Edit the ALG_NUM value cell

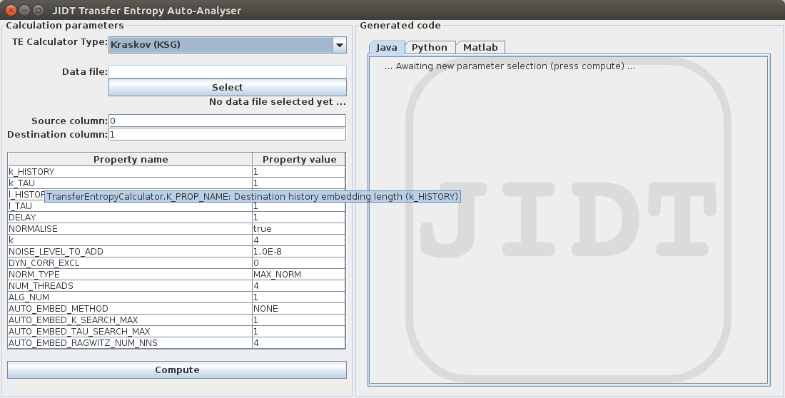pyautogui.click(x=299, y=297)
